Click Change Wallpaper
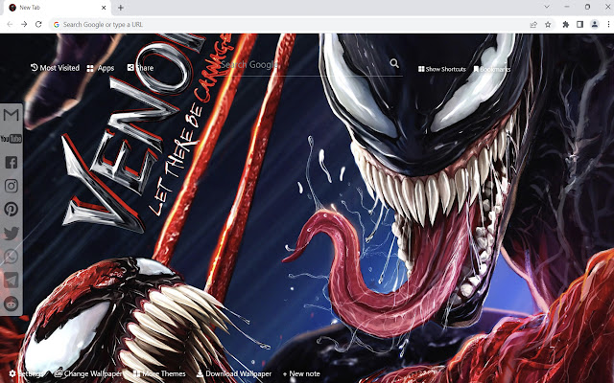 [88, 374]
